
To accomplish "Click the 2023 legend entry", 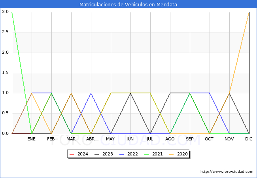I will click(x=104, y=154).
